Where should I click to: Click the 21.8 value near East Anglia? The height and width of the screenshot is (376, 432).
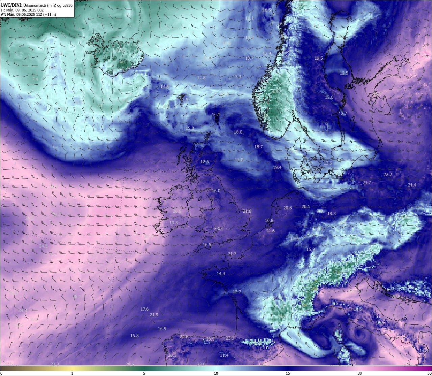coord(247,211)
